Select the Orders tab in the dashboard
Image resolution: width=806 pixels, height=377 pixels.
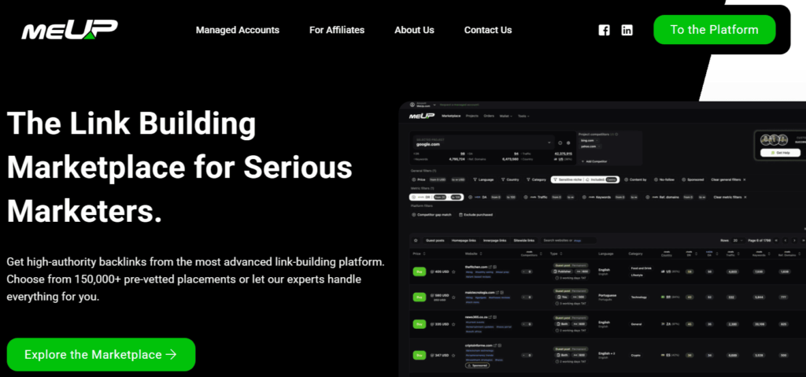pyautogui.click(x=489, y=116)
